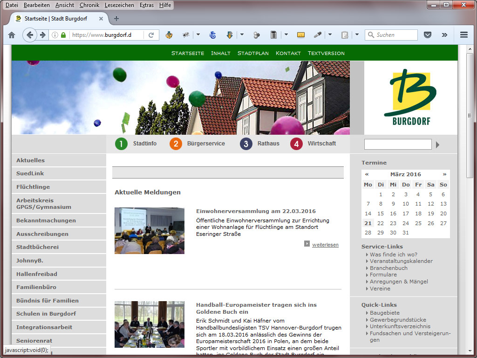Open the Hilfe menu
This screenshot has width=477, height=358.
pyautogui.click(x=165, y=5)
